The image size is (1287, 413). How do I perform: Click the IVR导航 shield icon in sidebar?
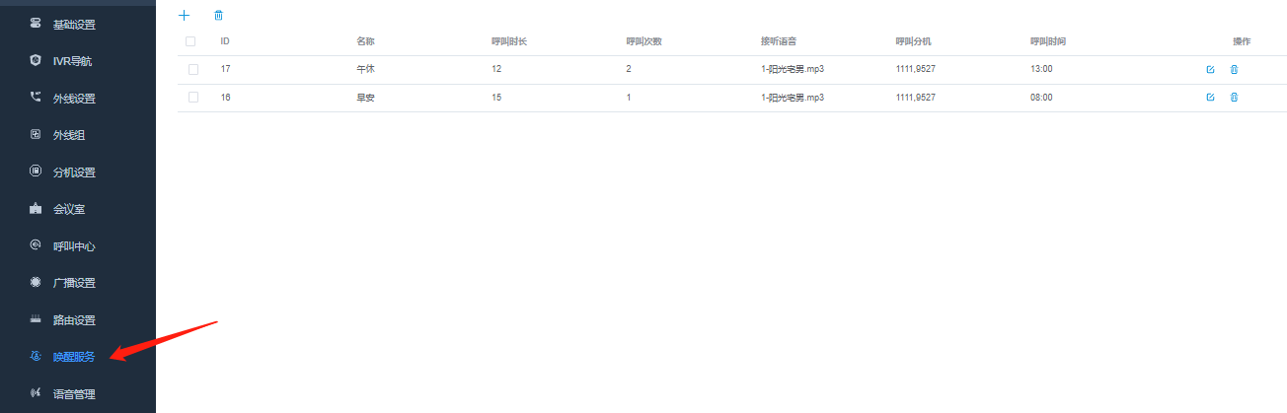pyautogui.click(x=36, y=60)
